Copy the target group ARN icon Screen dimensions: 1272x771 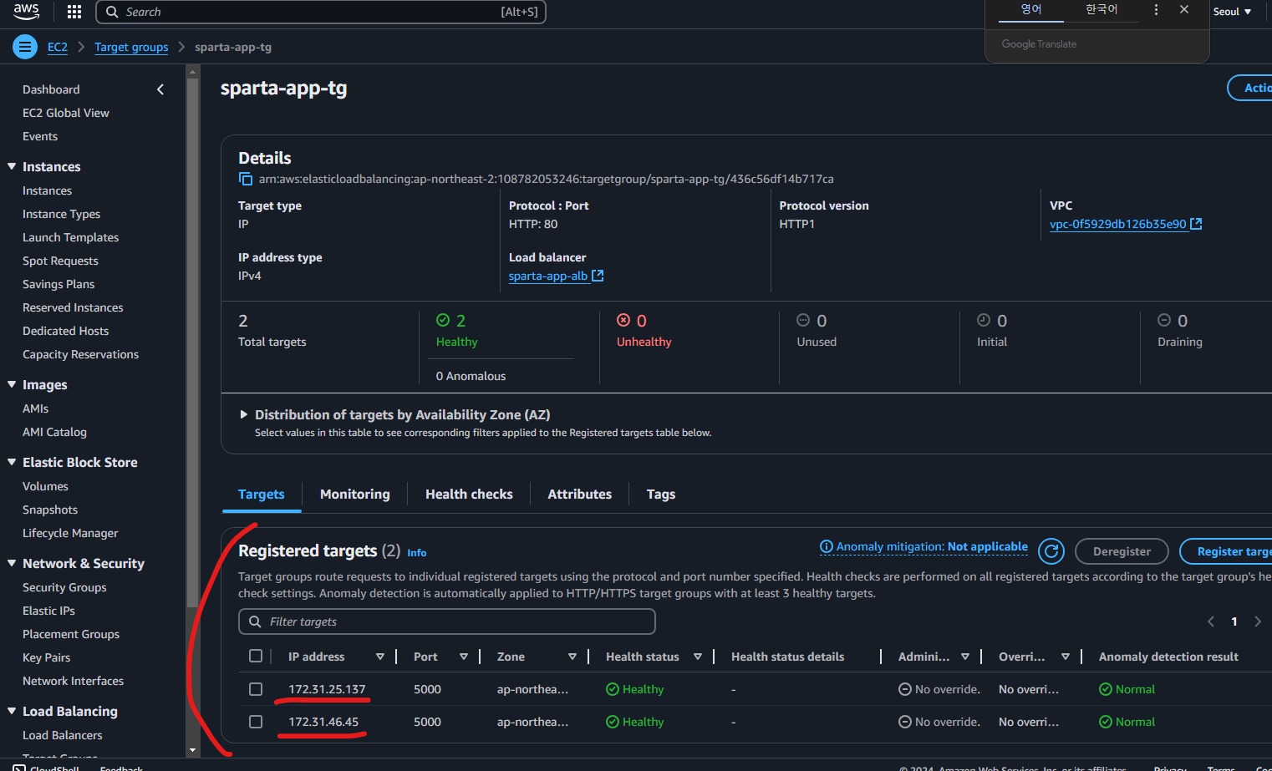click(246, 179)
